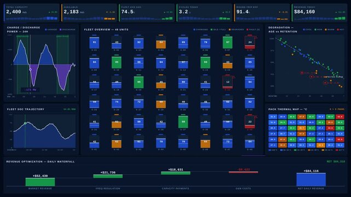Screen dimensions: 351x197
Task: Open Fleet Avg SOC card showing 74.5
Action: (x=147, y=13)
